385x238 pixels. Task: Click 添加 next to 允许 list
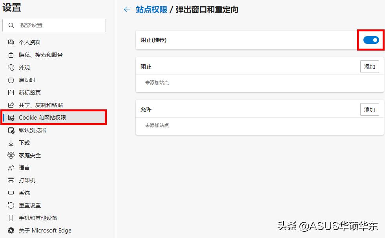coord(369,109)
